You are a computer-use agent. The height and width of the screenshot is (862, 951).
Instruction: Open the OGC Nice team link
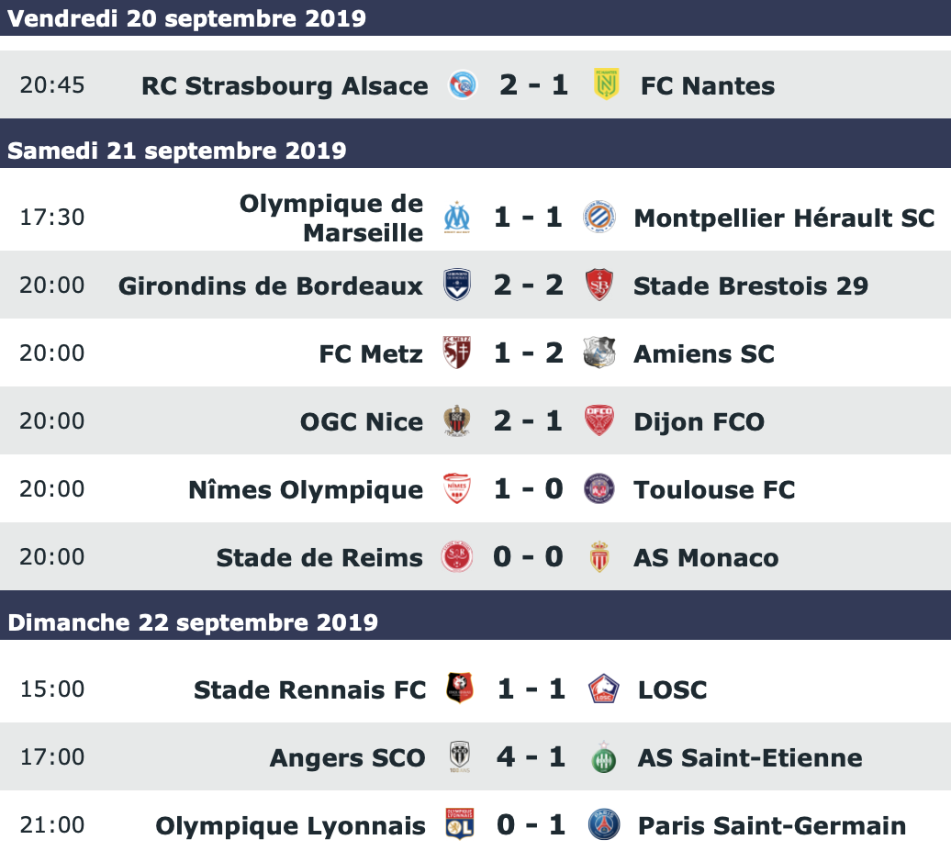pyautogui.click(x=361, y=422)
